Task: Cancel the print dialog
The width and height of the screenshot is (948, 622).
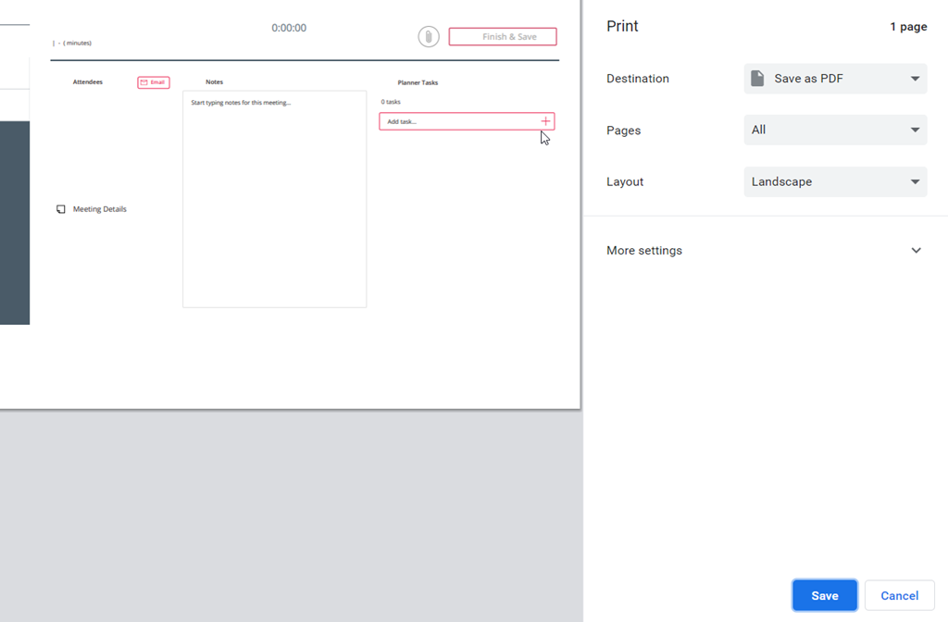Action: point(899,596)
